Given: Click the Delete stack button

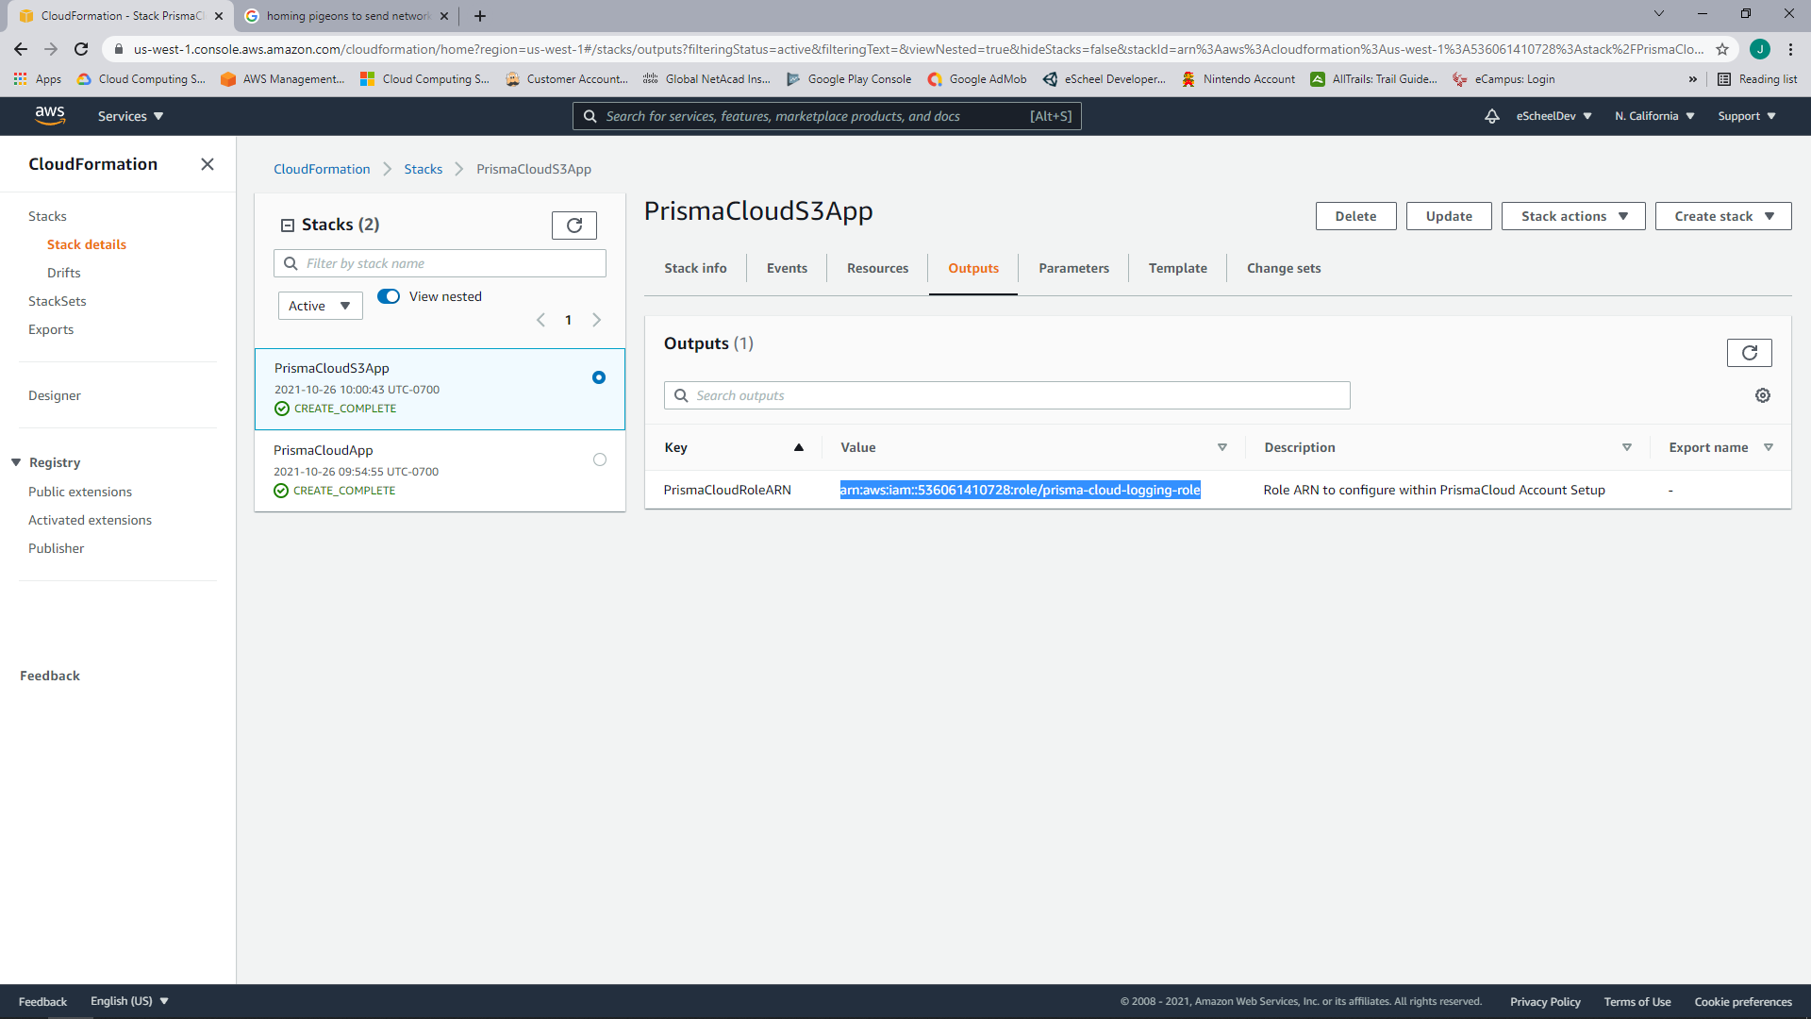Looking at the screenshot, I should [x=1355, y=216].
